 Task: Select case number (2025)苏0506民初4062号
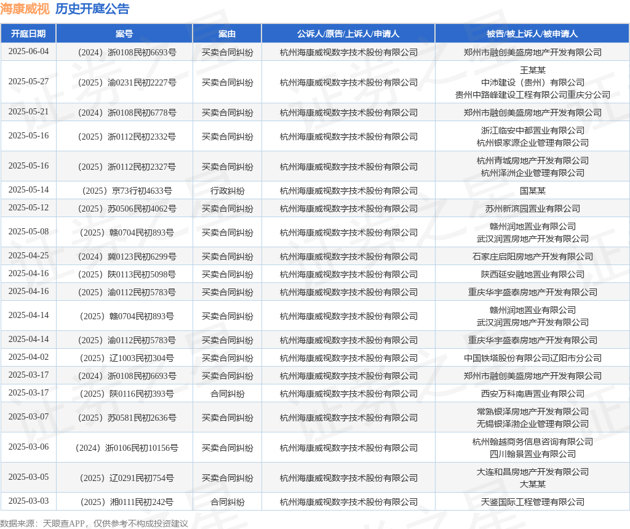127,209
